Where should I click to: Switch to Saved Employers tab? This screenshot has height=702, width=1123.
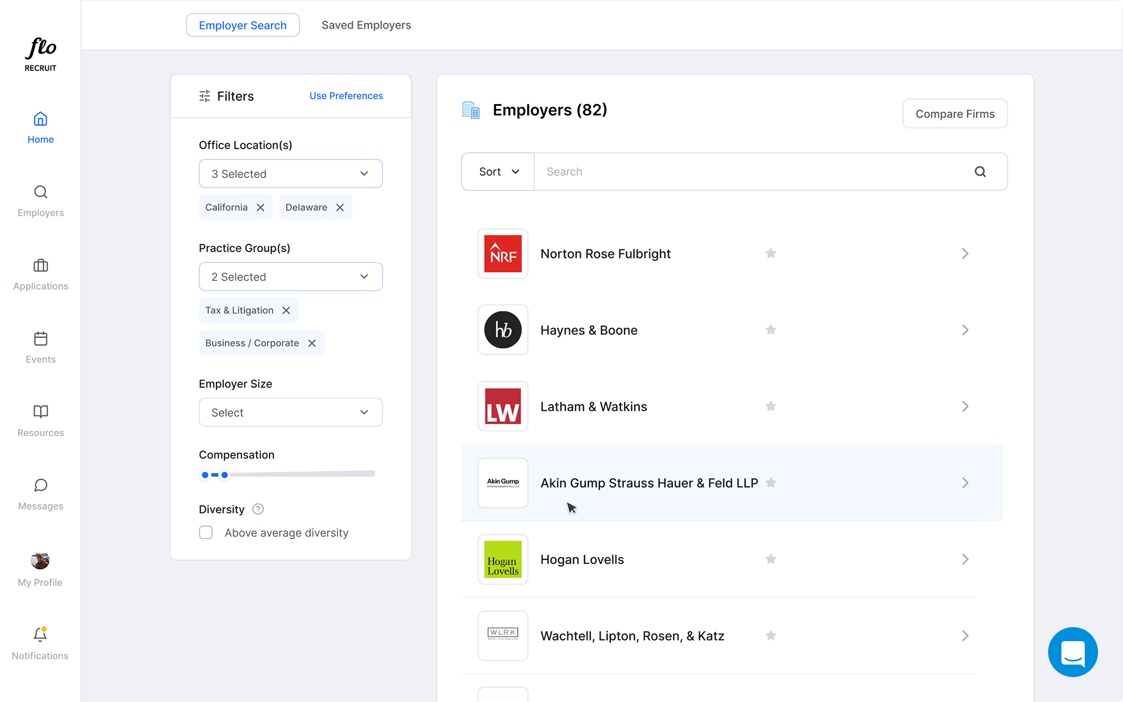tap(366, 25)
